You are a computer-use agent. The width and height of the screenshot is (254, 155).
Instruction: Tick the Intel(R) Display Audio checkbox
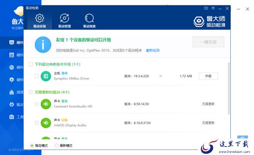point(36,123)
